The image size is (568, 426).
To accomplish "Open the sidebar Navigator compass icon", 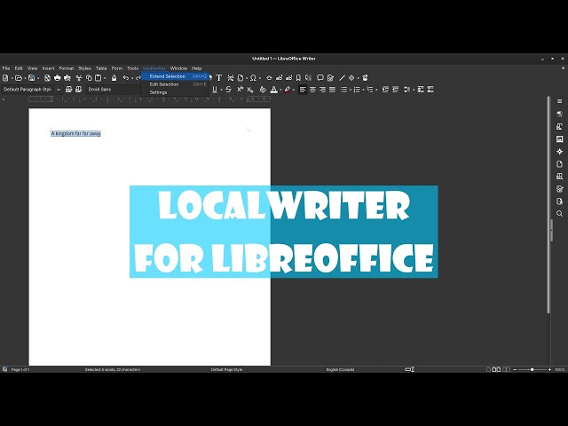I will [560, 152].
